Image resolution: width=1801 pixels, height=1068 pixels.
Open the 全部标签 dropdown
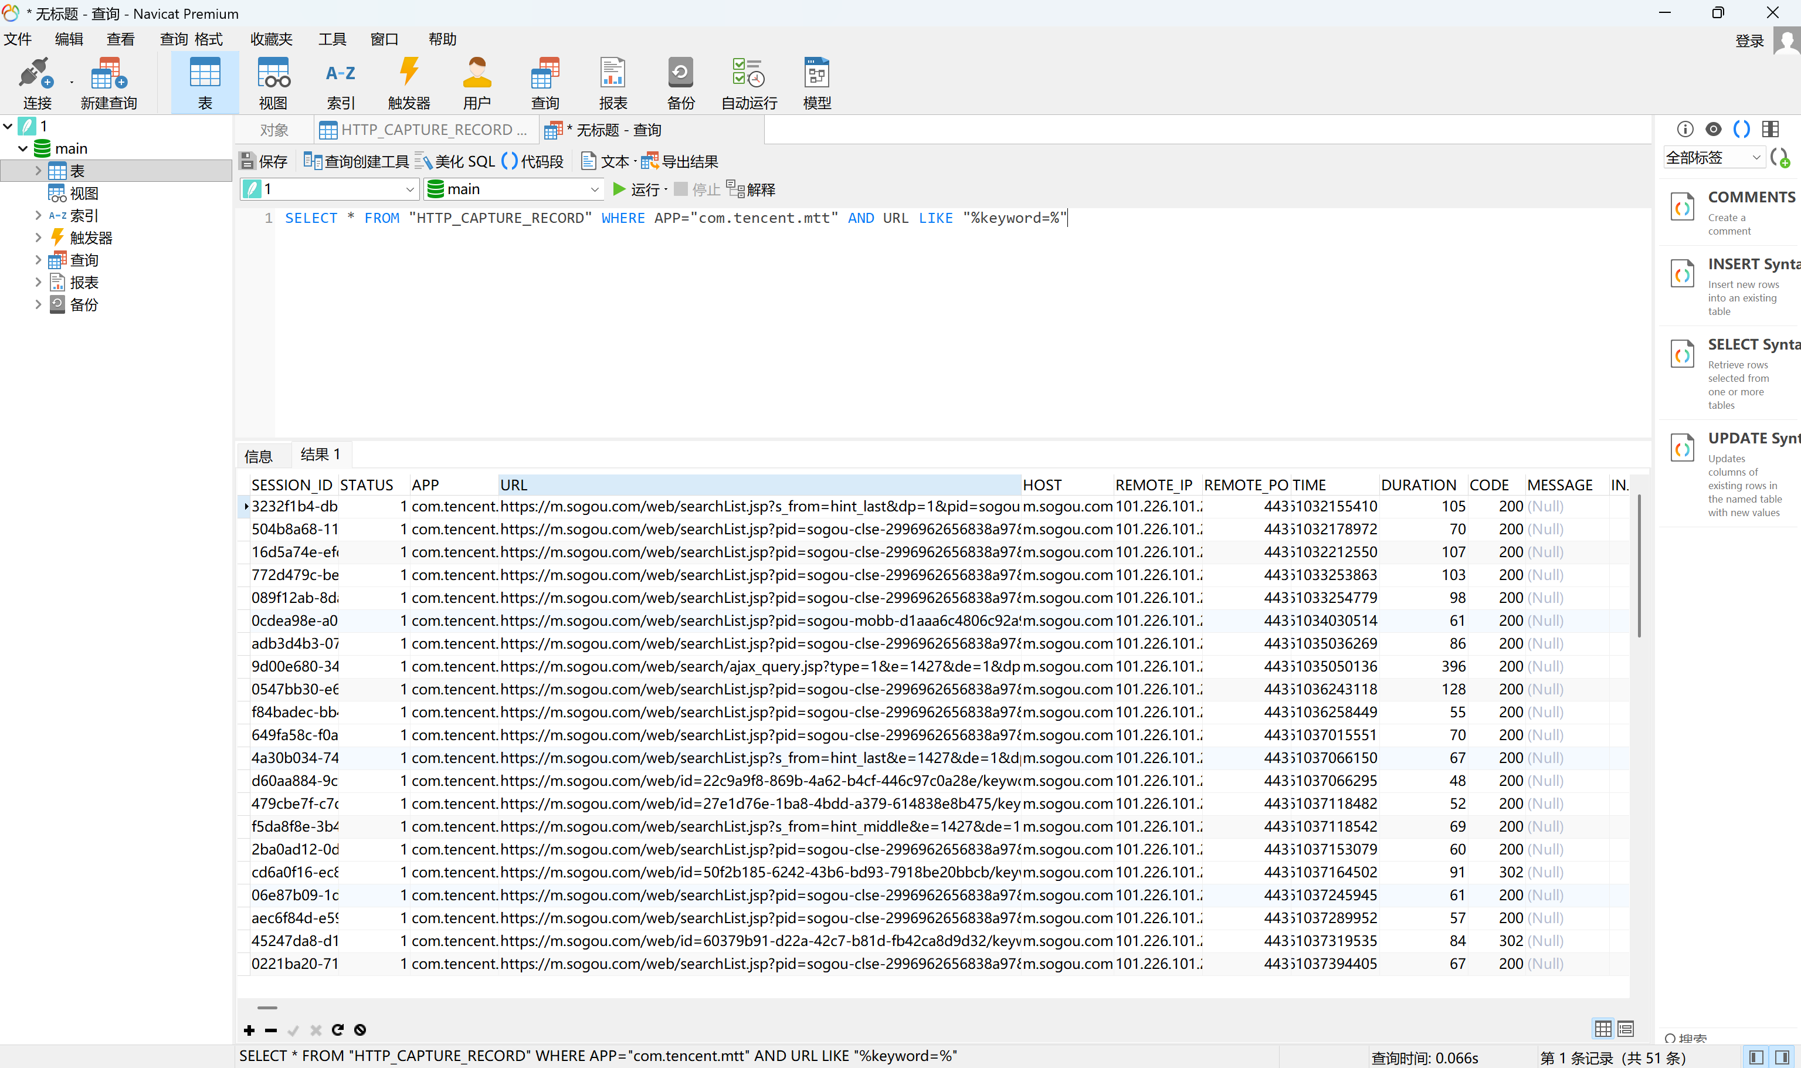1714,158
